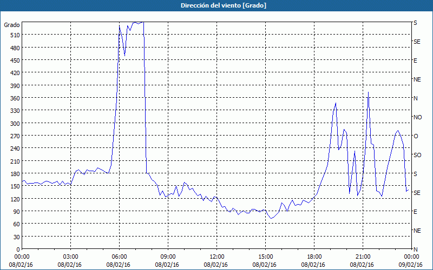
Task: Click the "SO" compass label on right axis
Action: point(417,155)
